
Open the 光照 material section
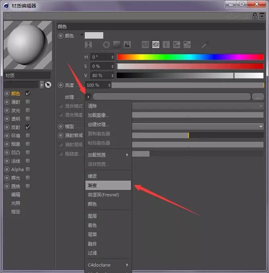coord(16,203)
